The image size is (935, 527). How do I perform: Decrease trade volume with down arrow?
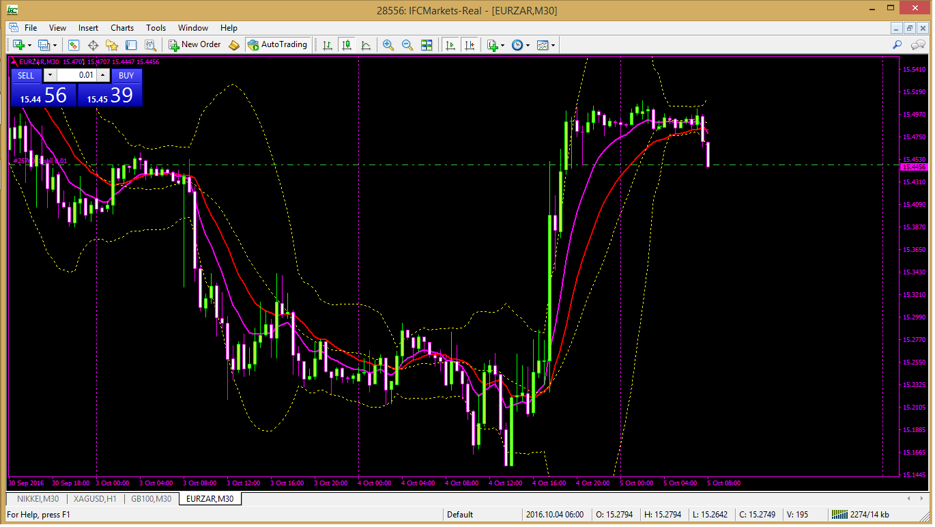[51, 75]
